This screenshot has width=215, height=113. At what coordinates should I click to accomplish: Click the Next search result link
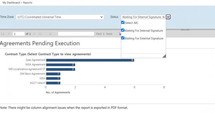point(109,34)
